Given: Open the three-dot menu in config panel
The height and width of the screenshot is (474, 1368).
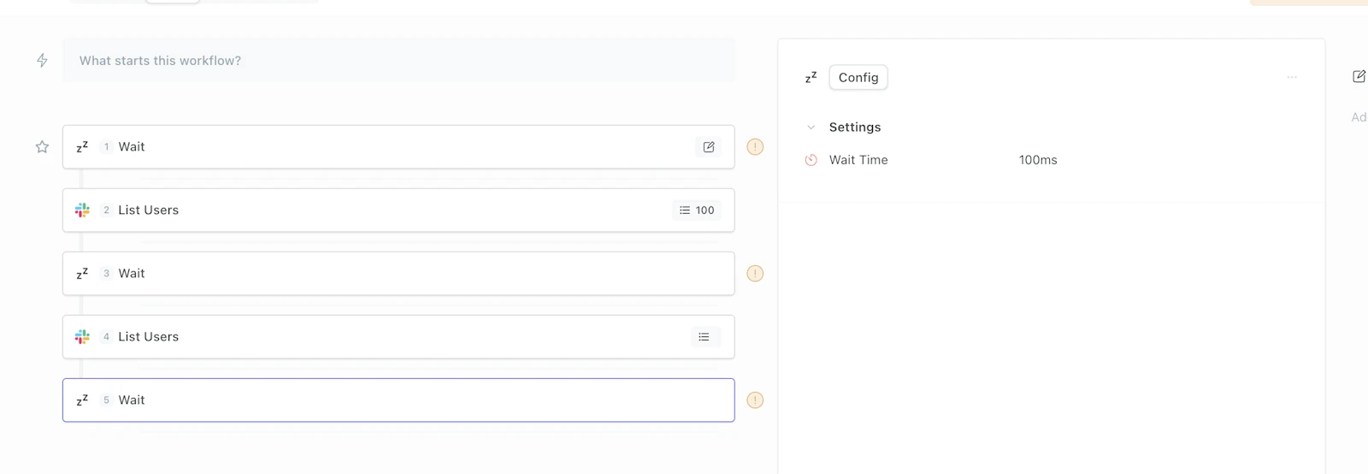Looking at the screenshot, I should 1292,77.
